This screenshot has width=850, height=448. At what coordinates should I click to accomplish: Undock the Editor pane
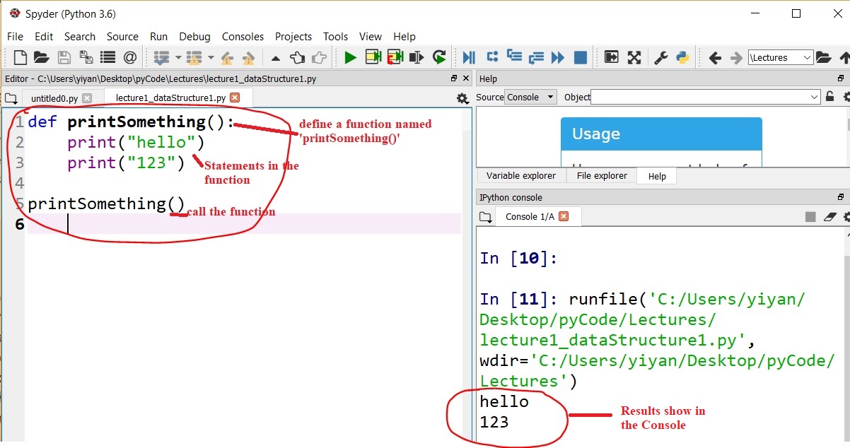coord(455,78)
